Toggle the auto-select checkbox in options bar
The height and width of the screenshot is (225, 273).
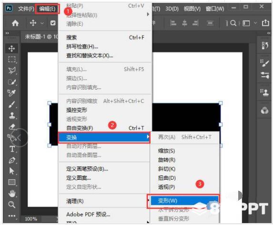click(x=53, y=23)
